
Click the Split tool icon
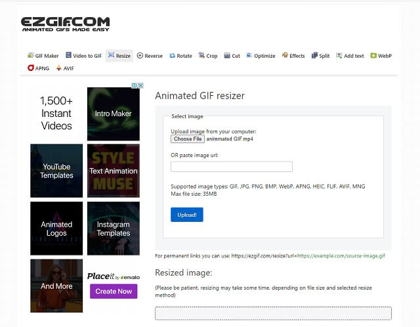point(314,55)
